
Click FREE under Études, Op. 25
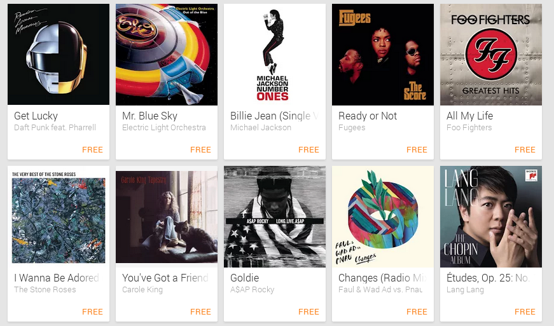[525, 312]
